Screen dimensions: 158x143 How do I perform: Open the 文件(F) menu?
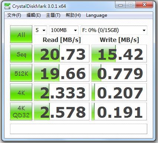[x=14, y=15]
